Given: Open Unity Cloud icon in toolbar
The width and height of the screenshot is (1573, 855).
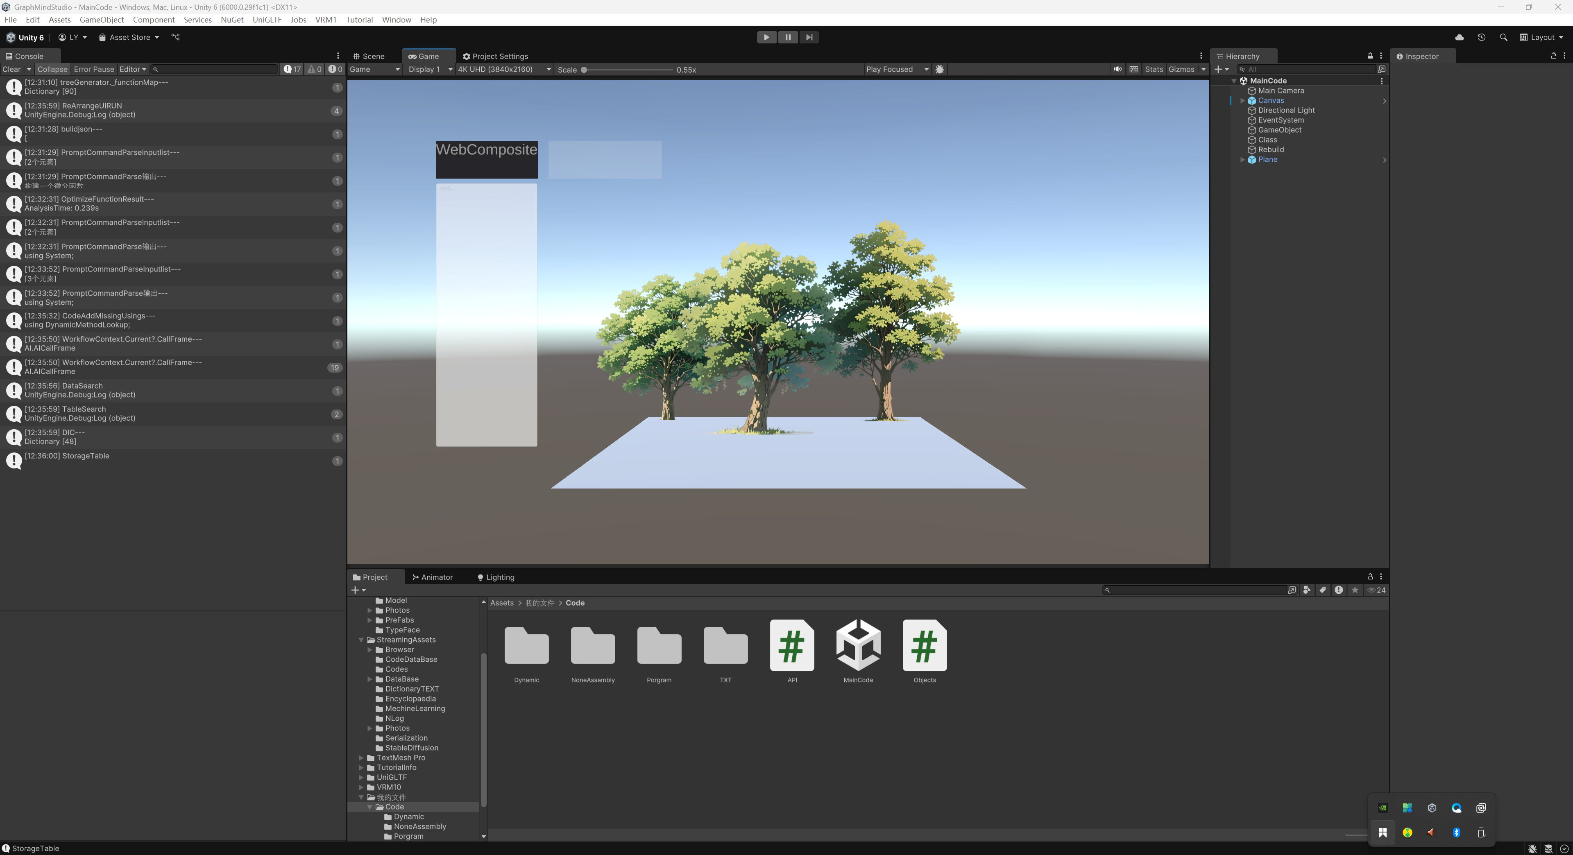Looking at the screenshot, I should pos(1460,37).
